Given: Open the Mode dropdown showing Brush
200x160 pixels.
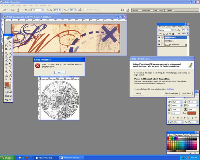Looking at the screenshot, I should click(x=37, y=10).
